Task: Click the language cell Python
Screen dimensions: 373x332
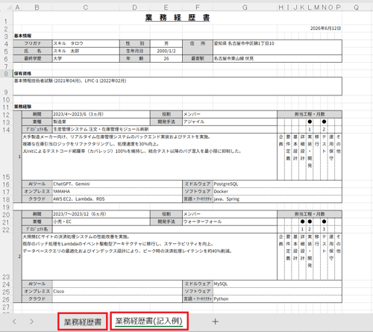Action: [x=278, y=299]
